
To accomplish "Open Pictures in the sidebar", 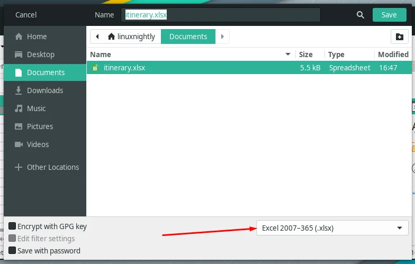I will pos(45,126).
